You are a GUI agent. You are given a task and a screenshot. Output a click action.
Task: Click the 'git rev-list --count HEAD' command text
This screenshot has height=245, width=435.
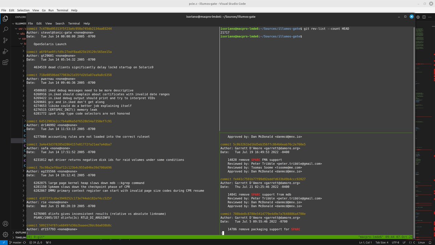(326, 28)
